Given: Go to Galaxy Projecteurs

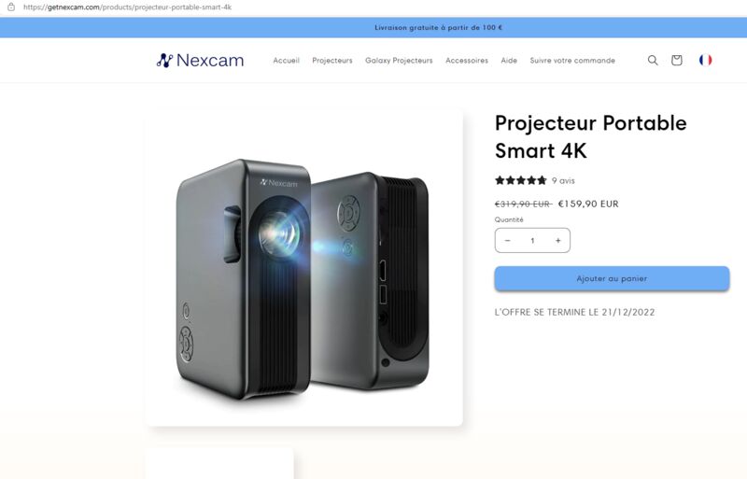Looking at the screenshot, I should click(x=399, y=61).
